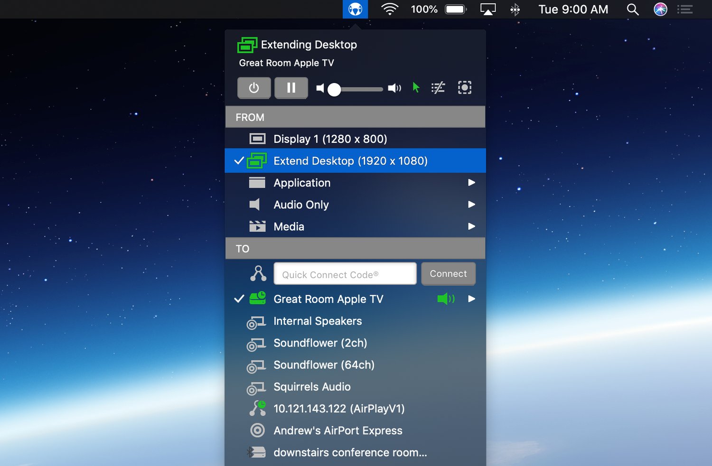
Task: Click the power button to disconnect
Action: 254,88
